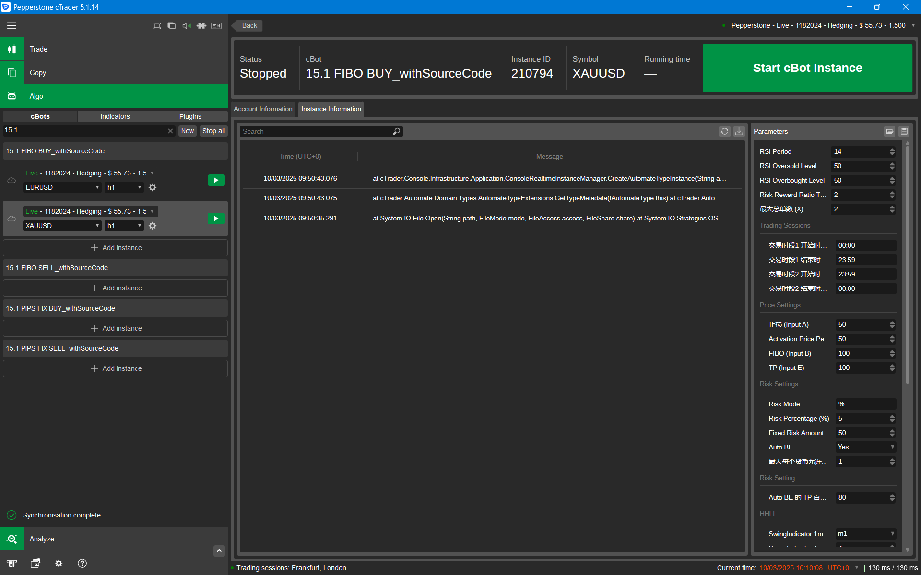Open the plugins puzzle icon

[201, 26]
